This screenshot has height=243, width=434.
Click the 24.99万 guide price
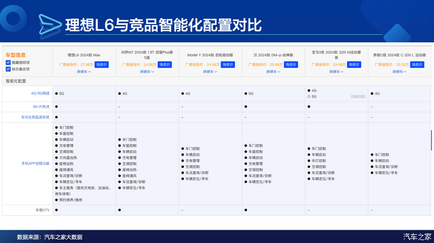point(213,65)
